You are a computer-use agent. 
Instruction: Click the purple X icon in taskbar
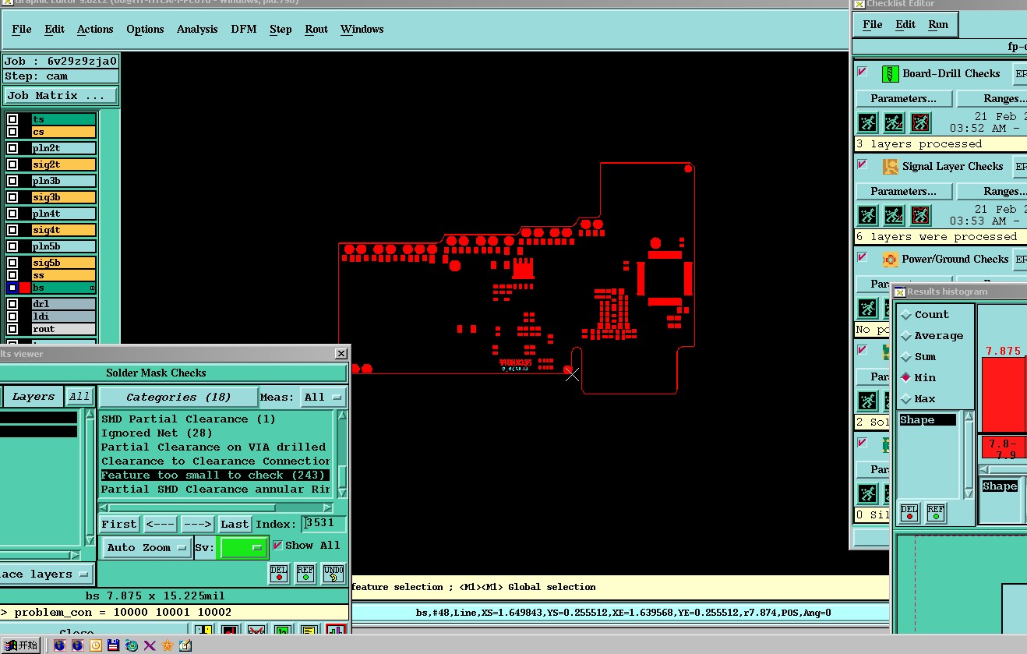pos(150,645)
